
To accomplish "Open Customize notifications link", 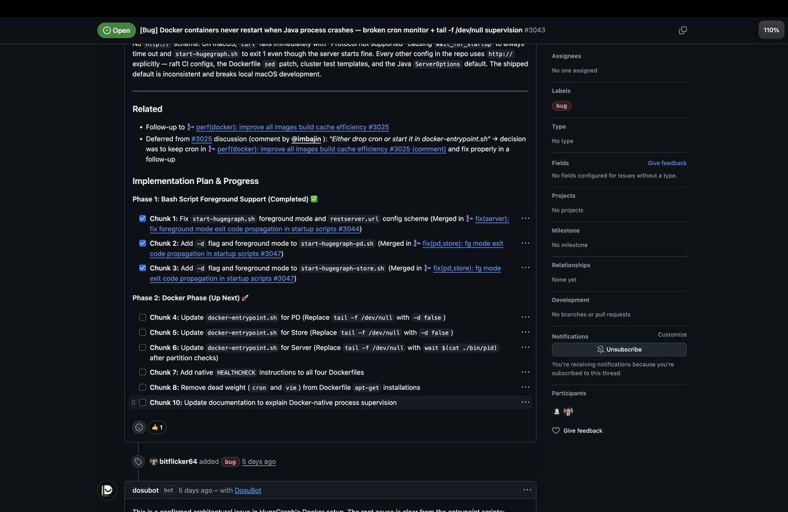I will pos(672,335).
